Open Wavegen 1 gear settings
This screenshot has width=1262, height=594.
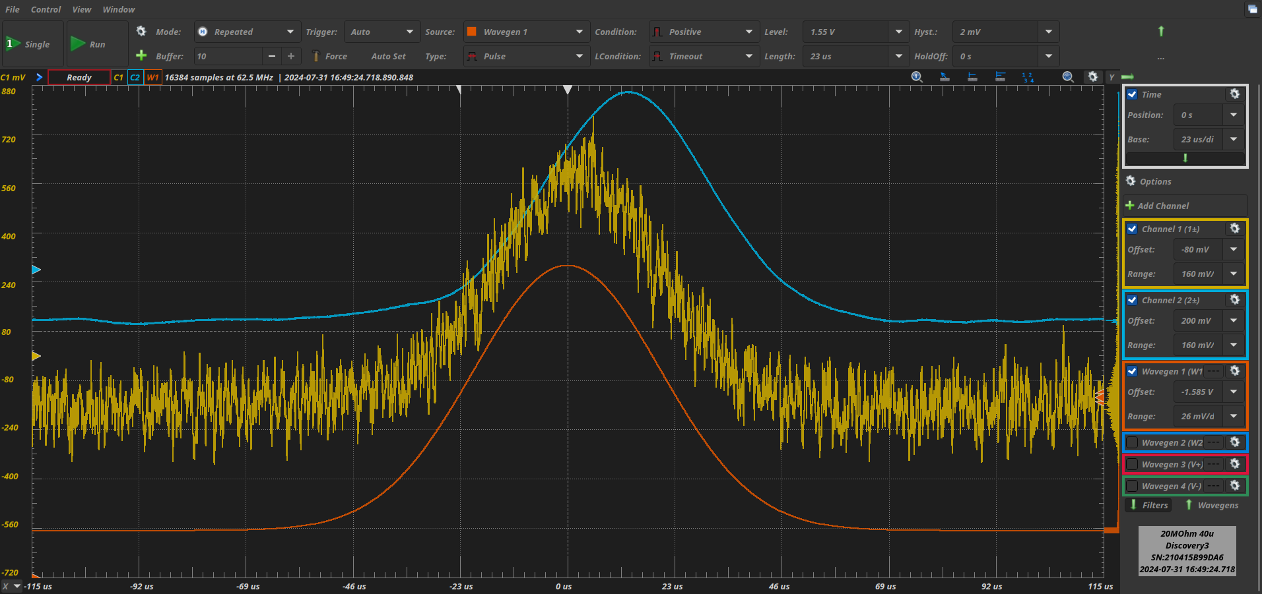[x=1234, y=371]
